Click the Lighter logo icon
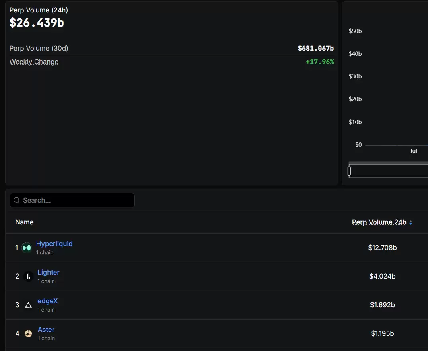Screen dimensions: 428x351 click(28, 276)
